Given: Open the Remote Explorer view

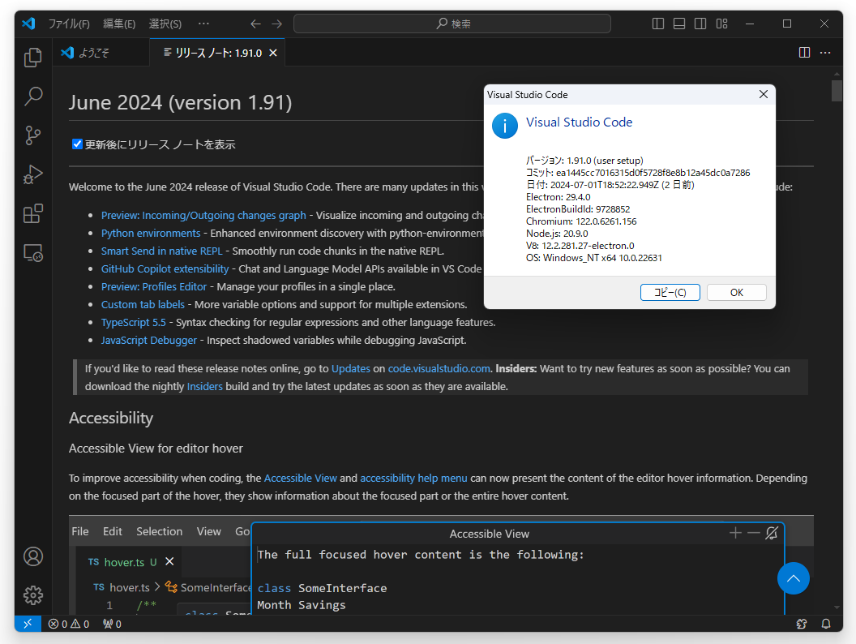Looking at the screenshot, I should click(x=32, y=253).
